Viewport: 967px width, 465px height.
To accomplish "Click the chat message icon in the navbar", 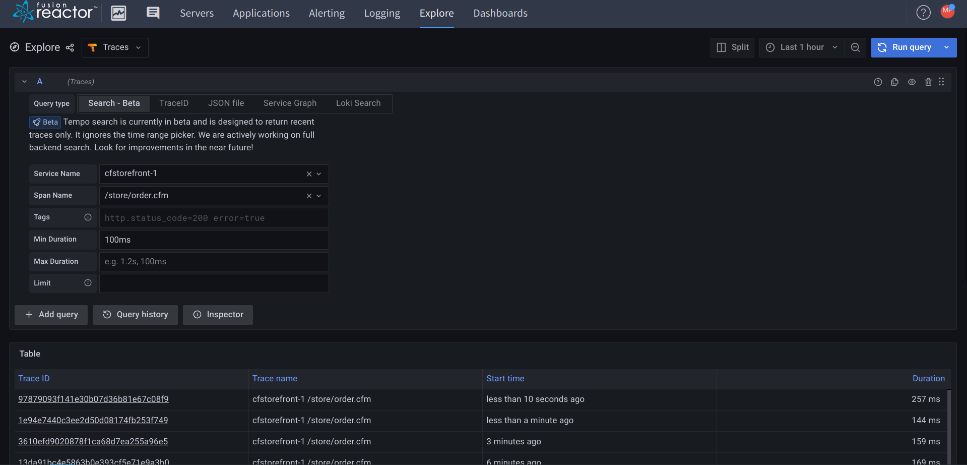I will 152,13.
